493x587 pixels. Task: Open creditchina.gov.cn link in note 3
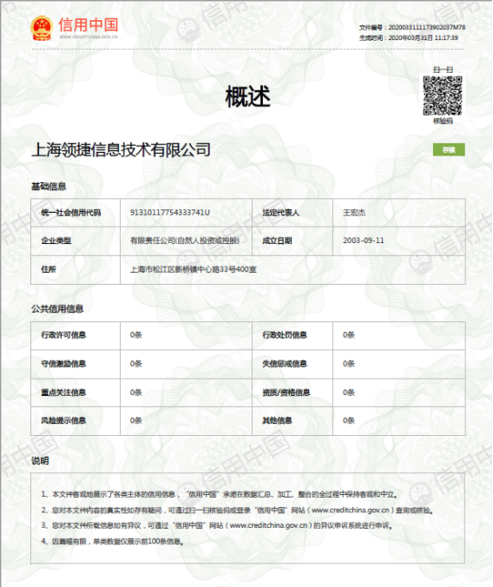point(268,525)
